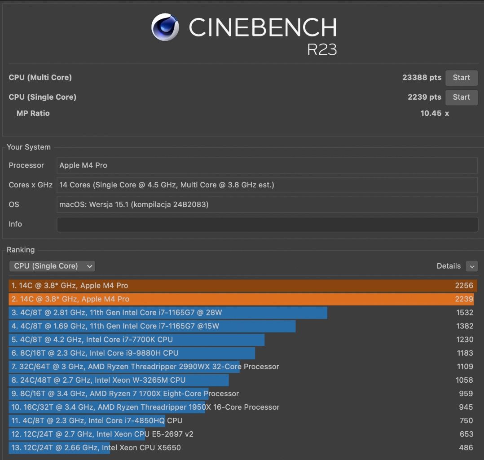
Task: Select the Intel Xeon W-3265M row
Action: [x=242, y=380]
